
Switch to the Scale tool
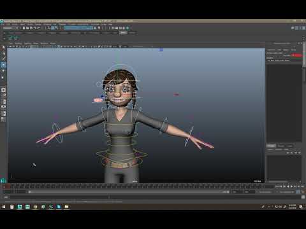pyautogui.click(x=3, y=78)
